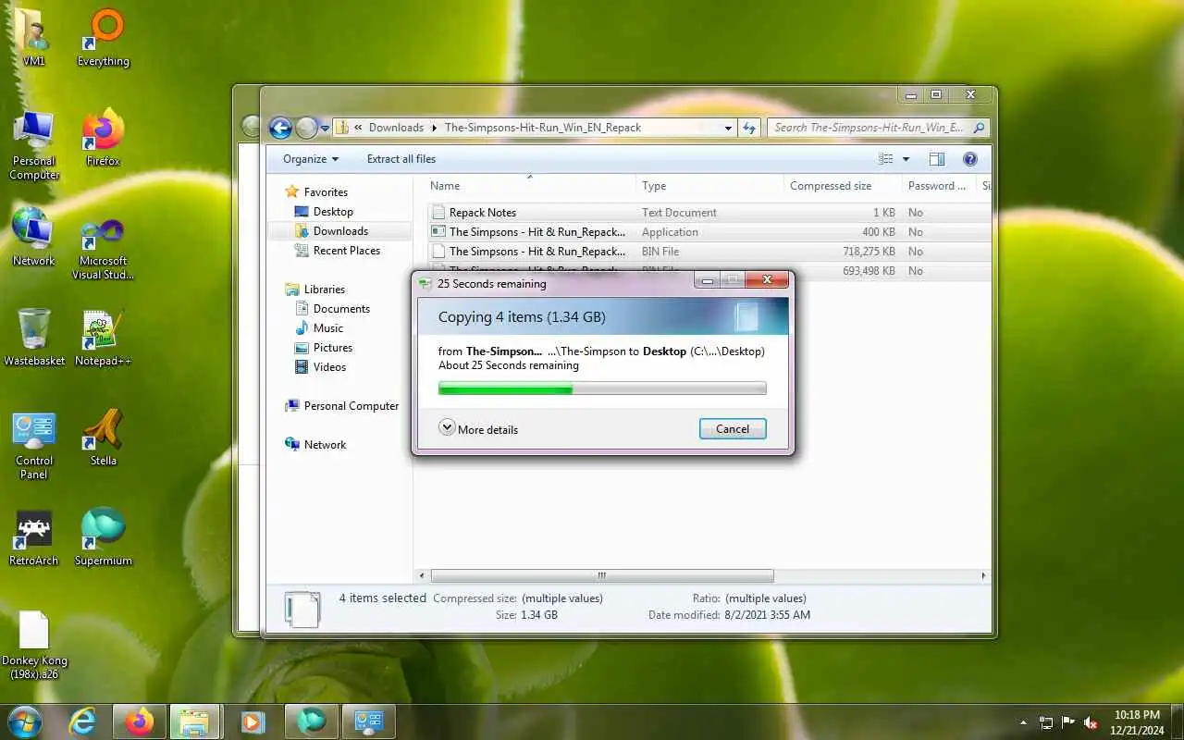Select the Donkey Kong (198x).a26 file
1184x740 pixels.
click(34, 645)
